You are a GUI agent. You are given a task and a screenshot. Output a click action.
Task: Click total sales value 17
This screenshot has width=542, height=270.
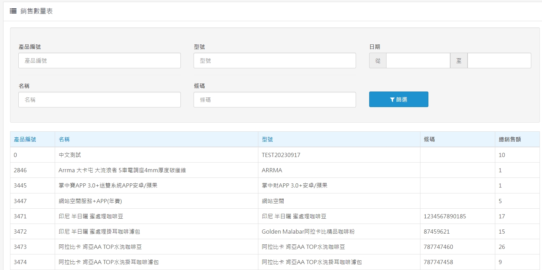(x=502, y=216)
